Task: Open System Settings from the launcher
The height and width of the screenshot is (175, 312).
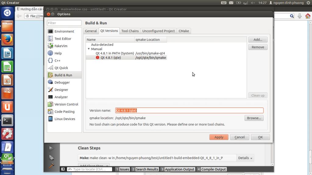Action: [7, 134]
